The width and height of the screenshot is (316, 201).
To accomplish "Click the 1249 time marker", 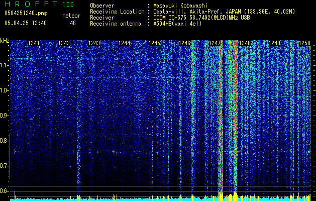I will pos(275,43).
